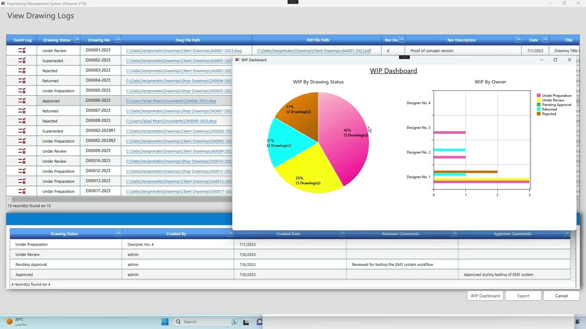The image size is (586, 329).
Task: Open the dx0001-2023.dwg file path link
Action: 184,51
